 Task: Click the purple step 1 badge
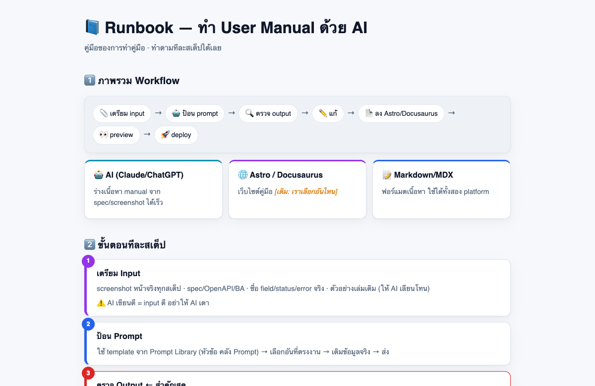point(88,261)
